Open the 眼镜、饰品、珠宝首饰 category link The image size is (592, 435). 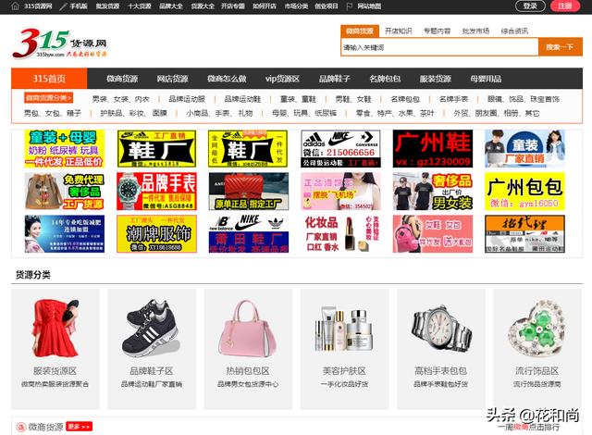[x=524, y=99]
